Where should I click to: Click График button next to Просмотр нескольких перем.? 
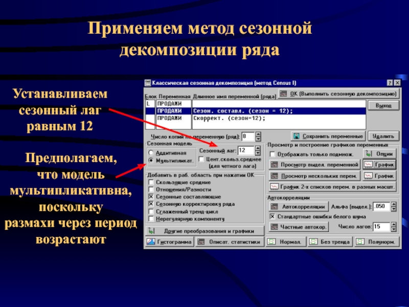tap(380, 176)
